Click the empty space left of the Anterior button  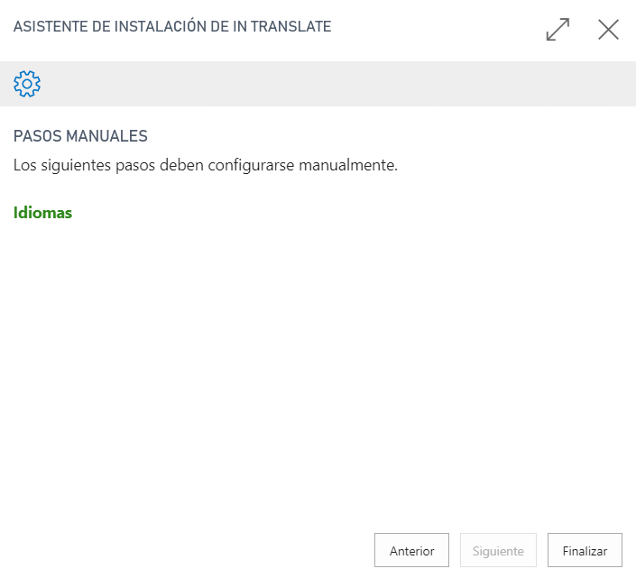(x=187, y=550)
